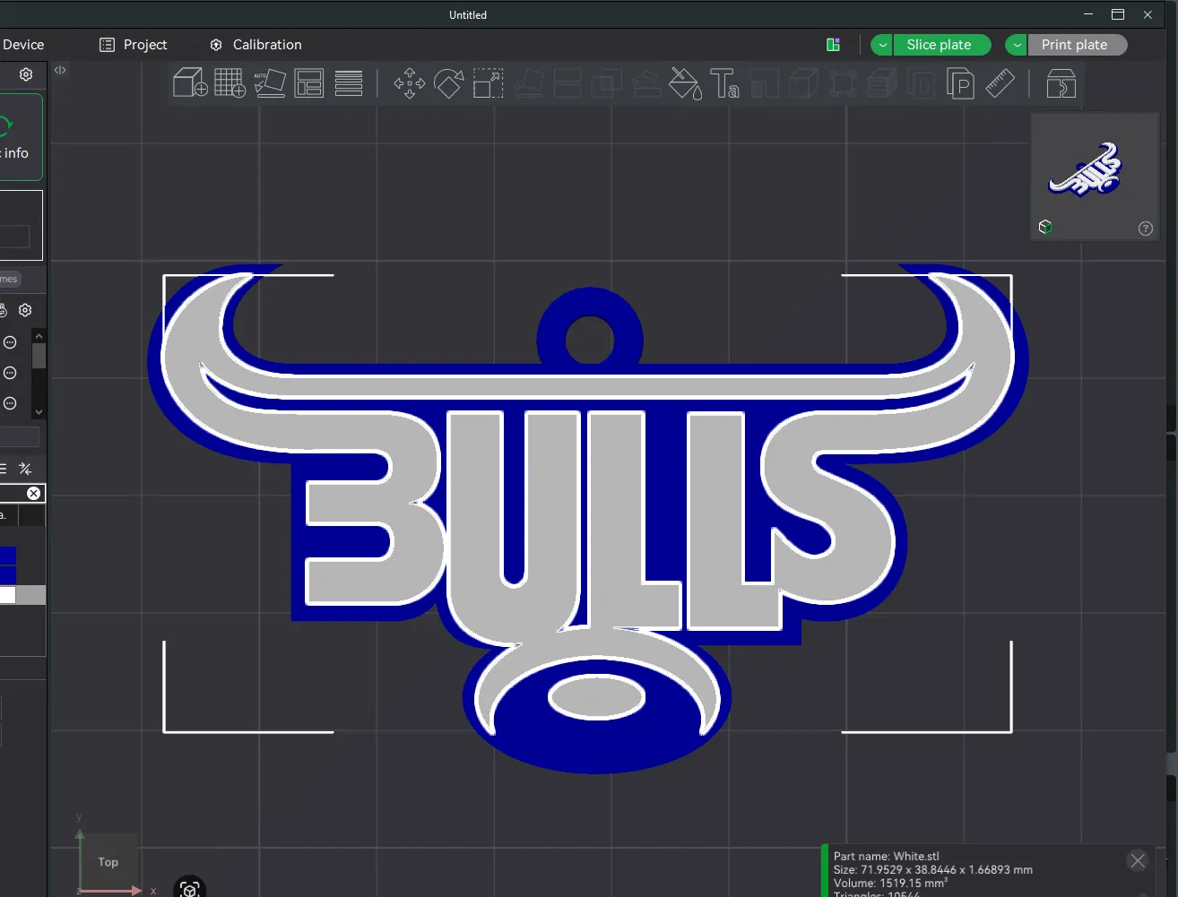
Task: Select the white filament color swatch
Action: click(x=7, y=595)
